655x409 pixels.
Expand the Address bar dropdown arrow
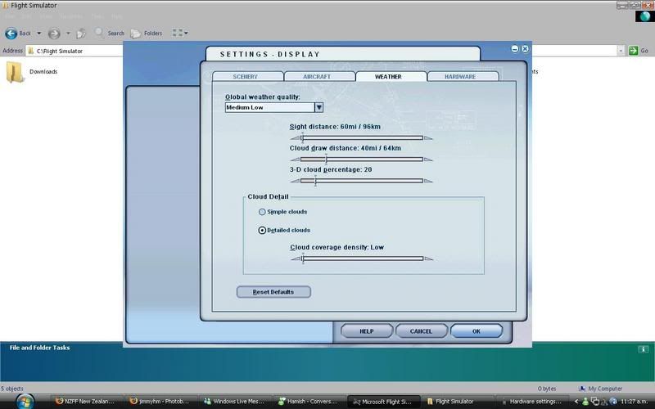coord(621,51)
